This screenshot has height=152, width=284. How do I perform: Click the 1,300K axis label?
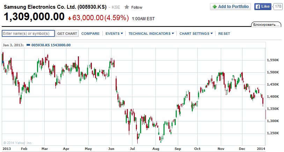click(273, 121)
